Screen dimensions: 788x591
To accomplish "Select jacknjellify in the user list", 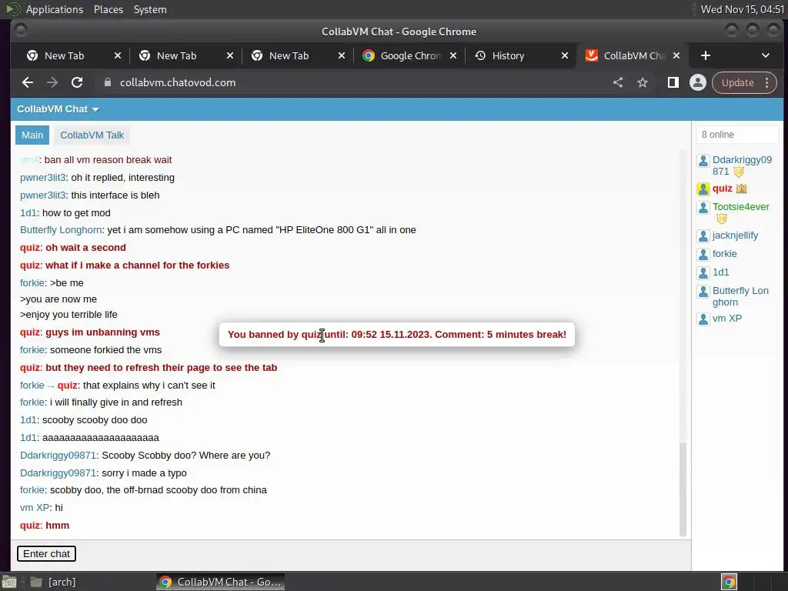I will point(735,235).
